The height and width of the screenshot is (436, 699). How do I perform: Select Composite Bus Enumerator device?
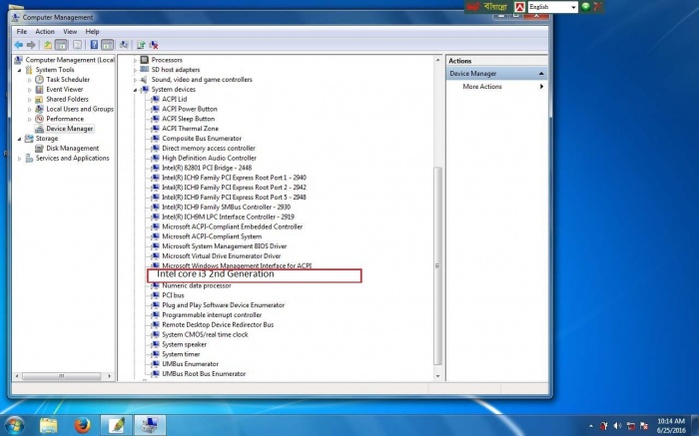pos(202,139)
